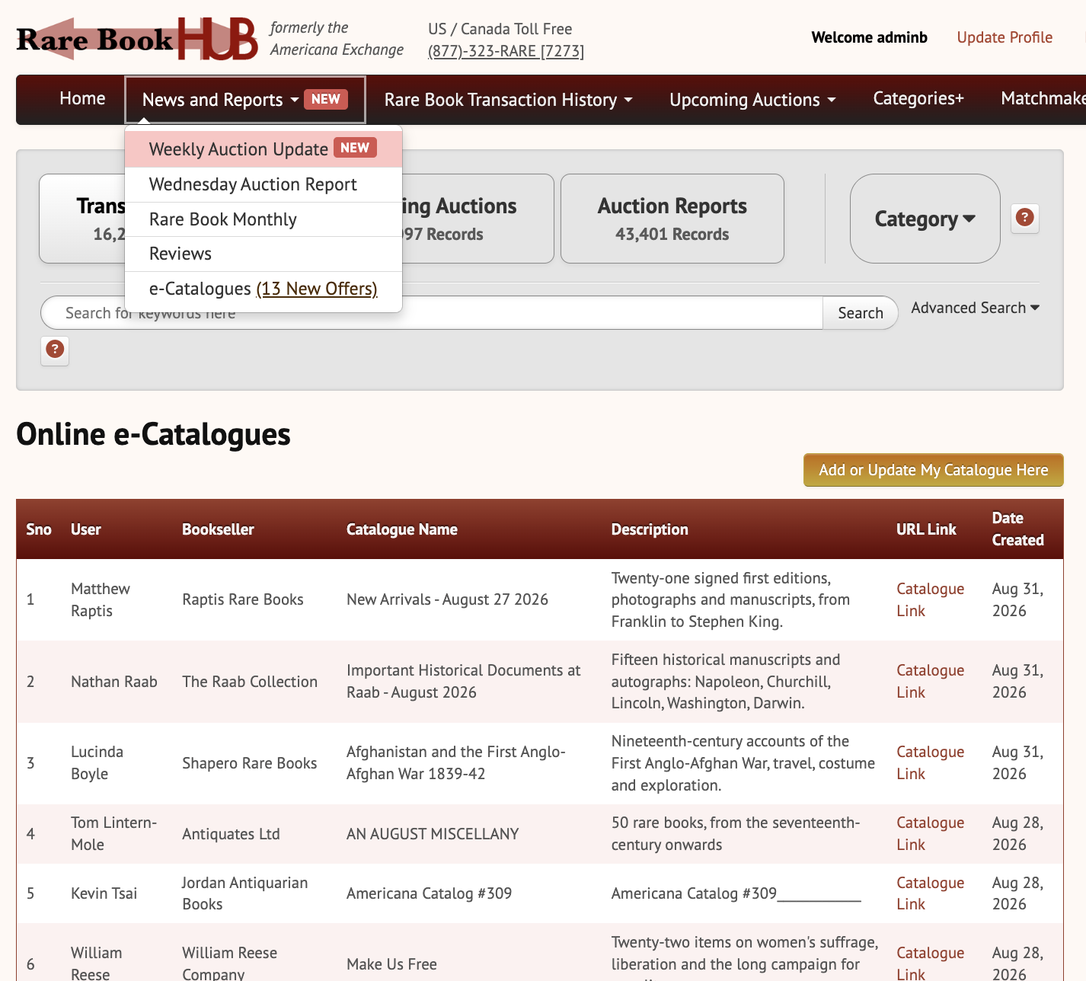Click bookseller The Raab Collection
This screenshot has width=1086, height=981.
click(250, 682)
